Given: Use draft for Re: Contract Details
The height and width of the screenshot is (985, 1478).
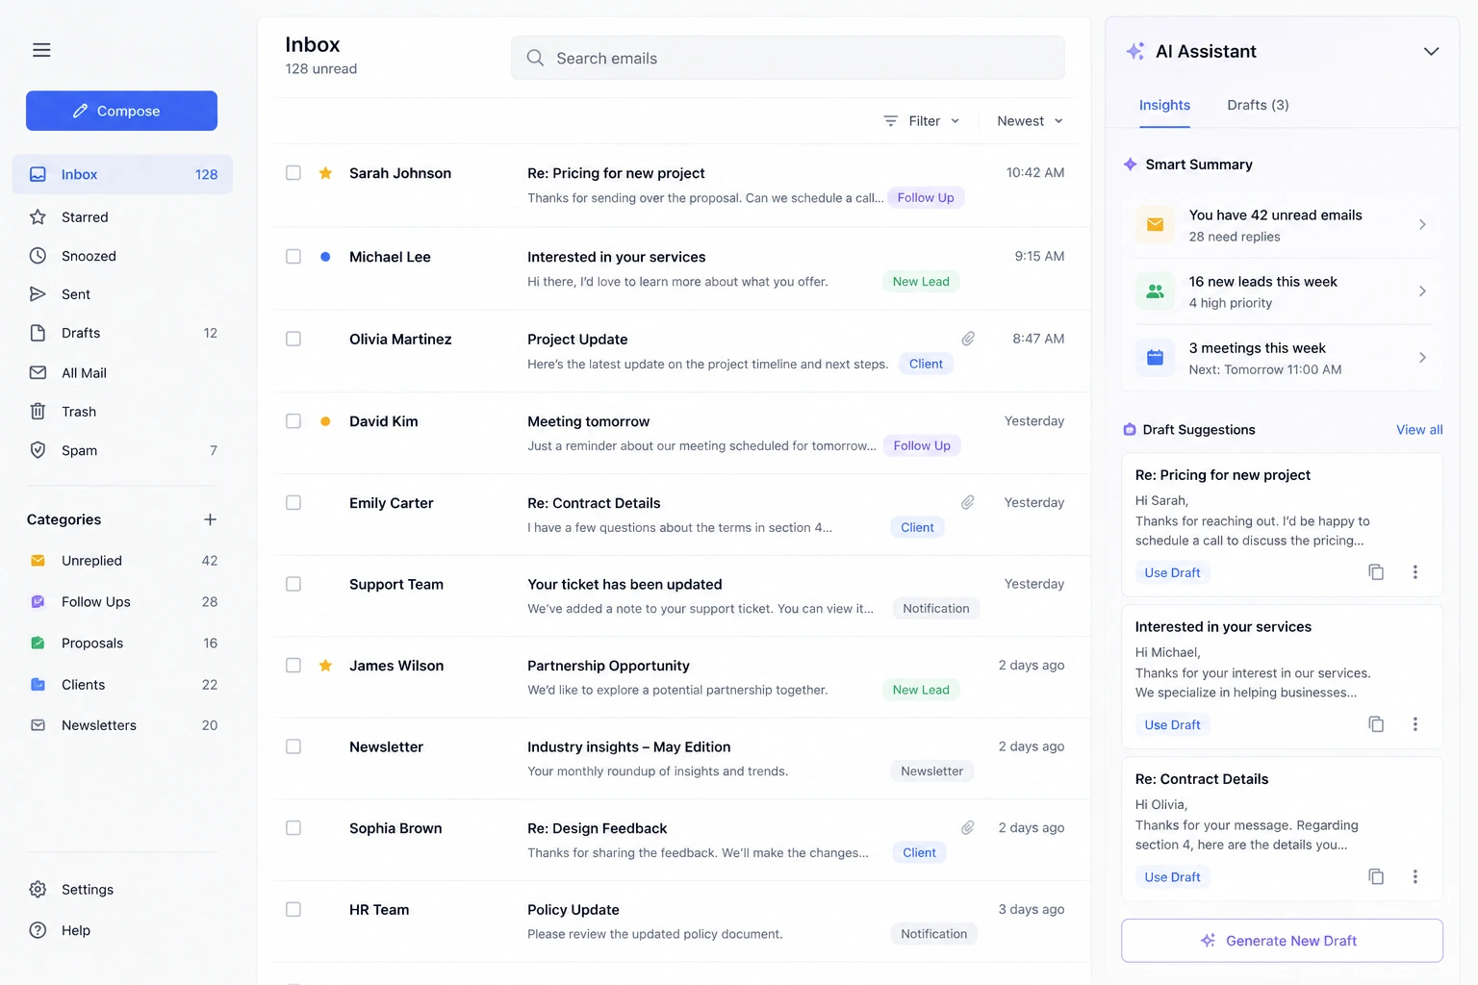Looking at the screenshot, I should coord(1172,876).
